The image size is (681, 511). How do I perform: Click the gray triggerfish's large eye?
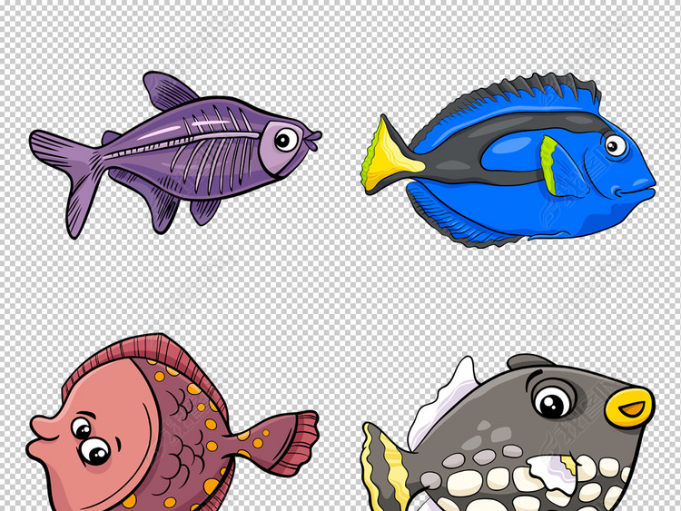pos(552,400)
